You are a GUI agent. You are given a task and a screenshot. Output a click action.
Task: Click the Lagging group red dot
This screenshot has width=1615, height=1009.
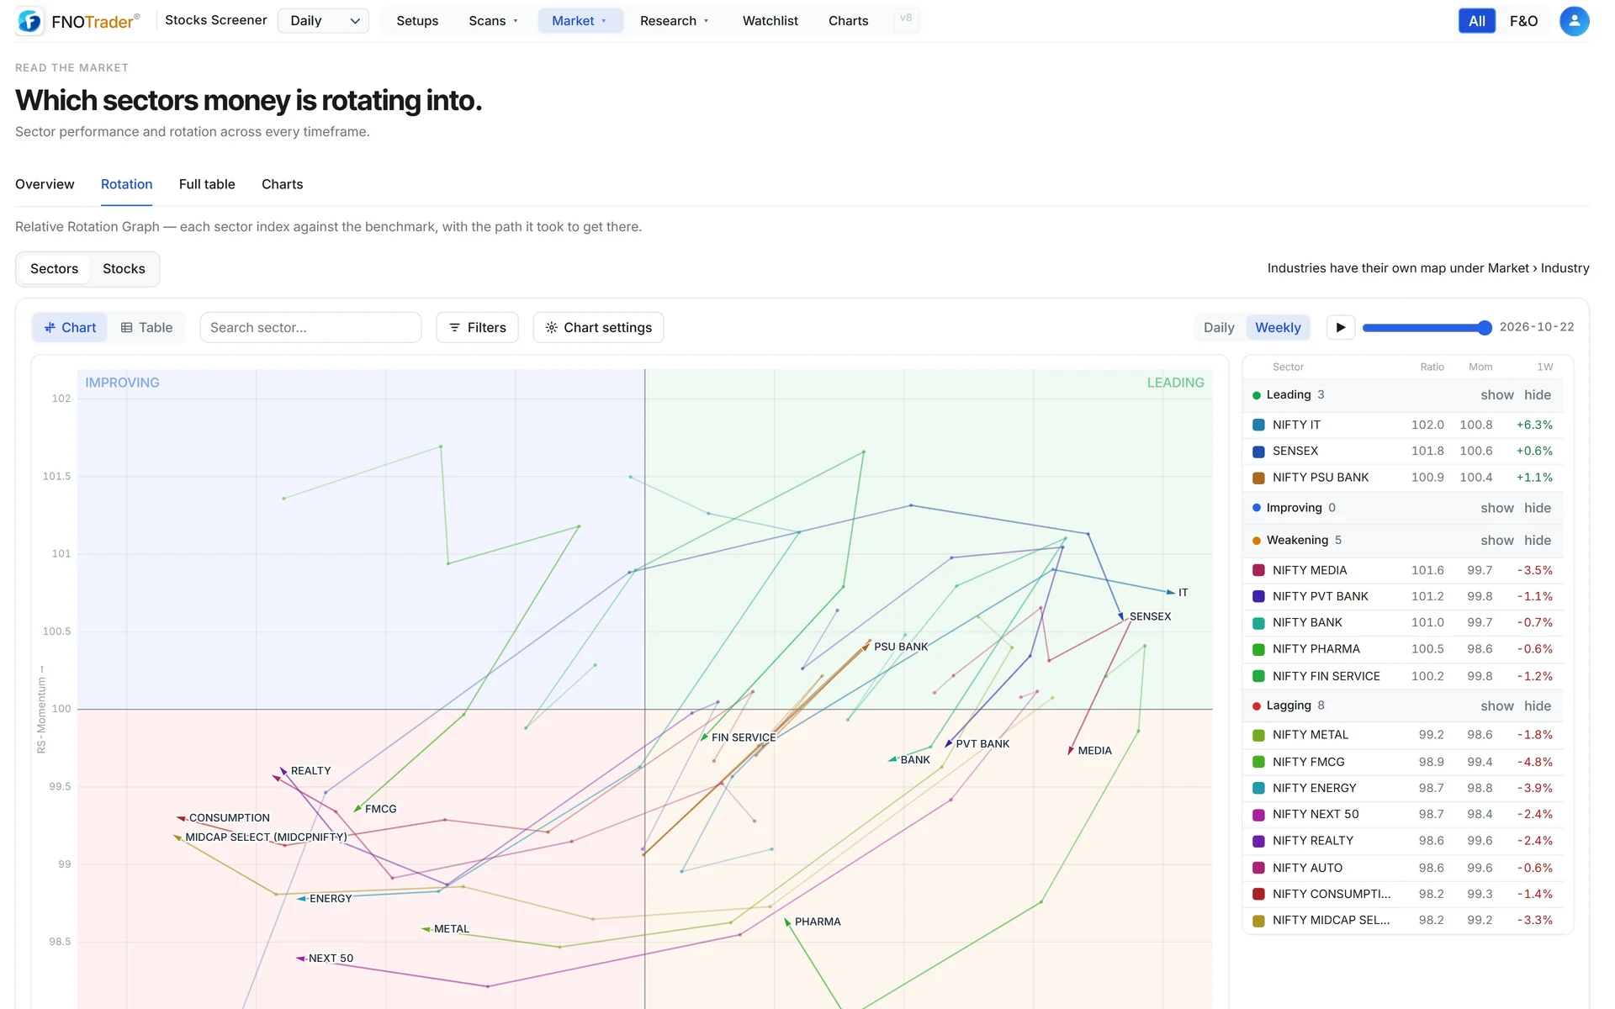click(1257, 706)
